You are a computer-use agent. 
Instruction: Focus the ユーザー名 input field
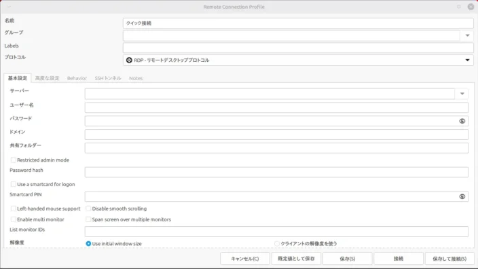pyautogui.click(x=276, y=107)
